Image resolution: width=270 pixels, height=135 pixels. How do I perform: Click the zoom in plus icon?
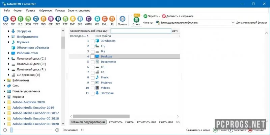[57, 130]
